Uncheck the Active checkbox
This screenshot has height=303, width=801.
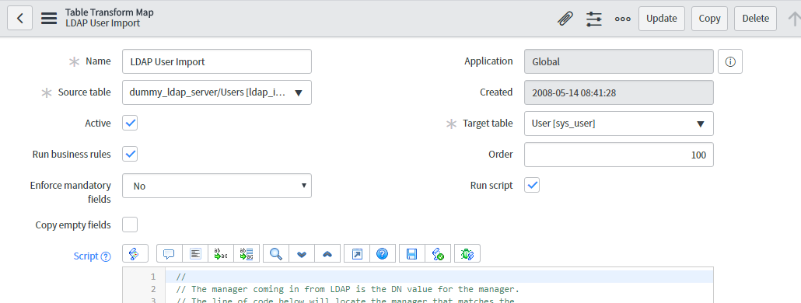click(130, 123)
